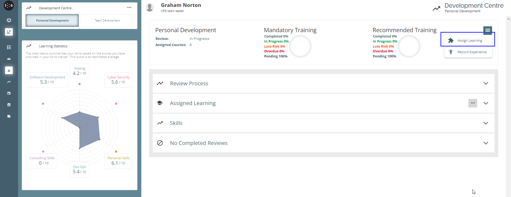Expand the Assigned Learning section
Screen dimensions: 511x197
pos(486,103)
